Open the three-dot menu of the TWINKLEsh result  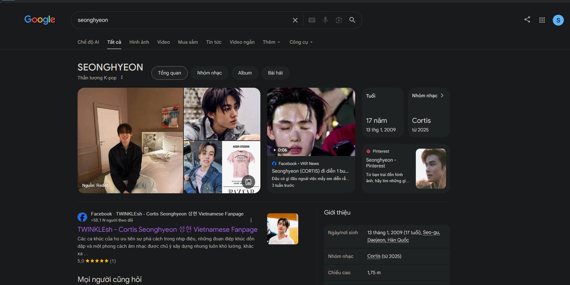coord(251,220)
